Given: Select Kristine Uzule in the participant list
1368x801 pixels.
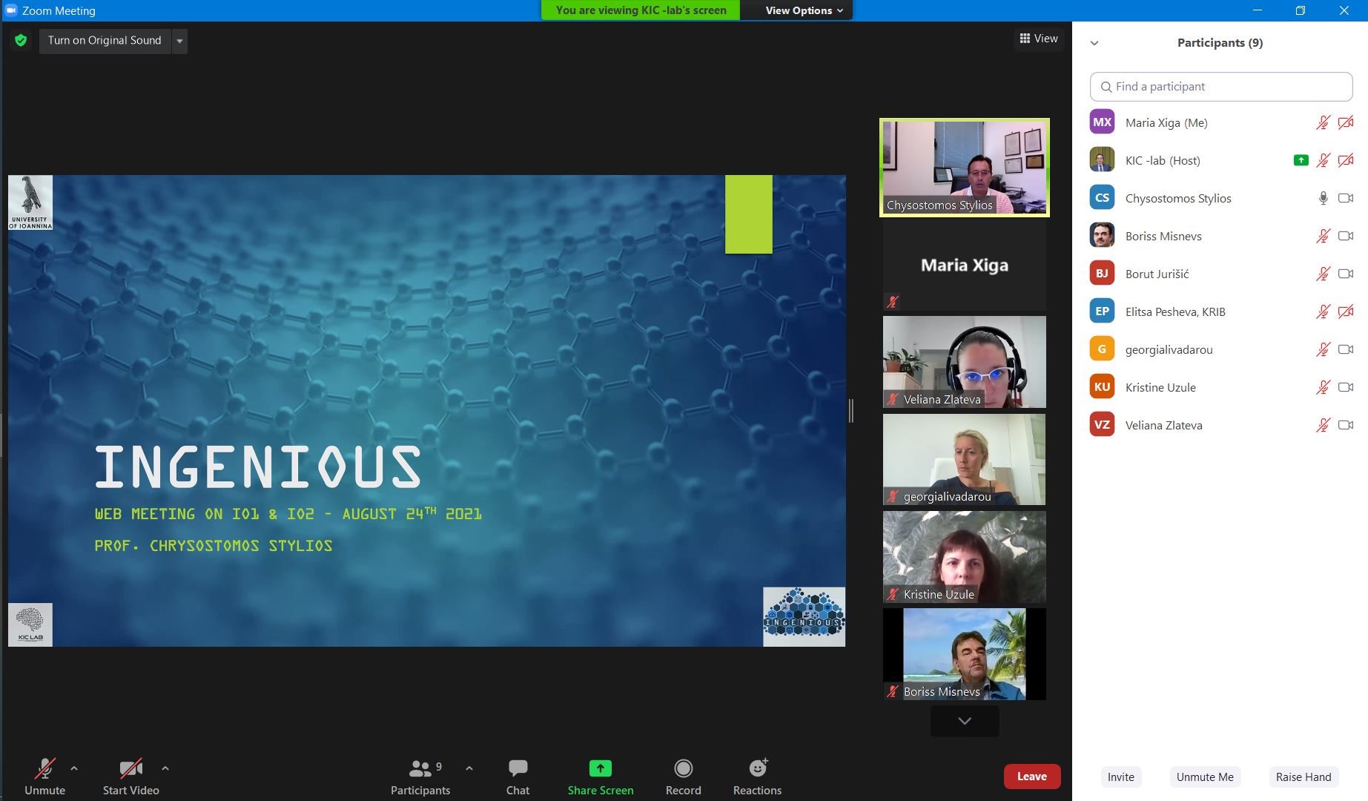Looking at the screenshot, I should coord(1221,387).
